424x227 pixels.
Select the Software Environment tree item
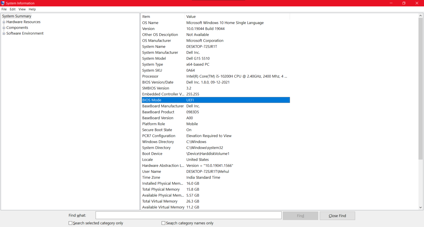[x=25, y=34]
